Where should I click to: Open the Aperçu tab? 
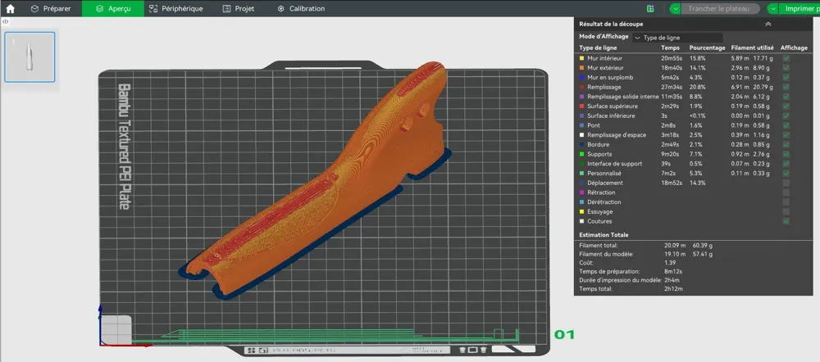[x=113, y=9]
